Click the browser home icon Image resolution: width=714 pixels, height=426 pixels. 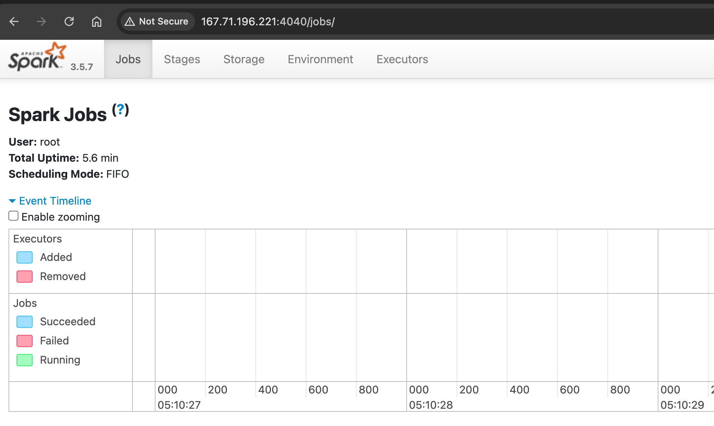pyautogui.click(x=97, y=21)
